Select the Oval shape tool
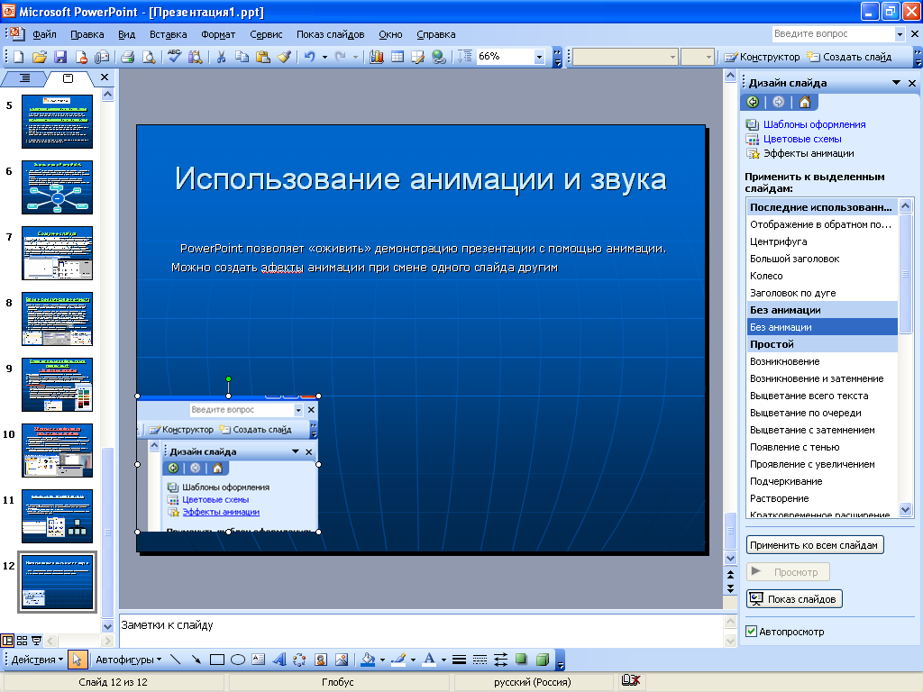This screenshot has width=923, height=692. pos(238,660)
